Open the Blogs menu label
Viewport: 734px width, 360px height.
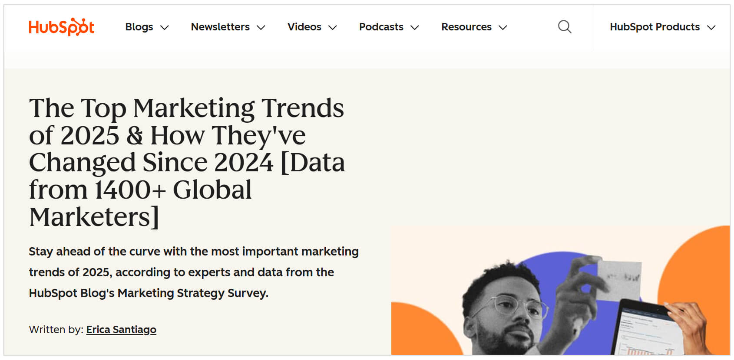coord(139,27)
